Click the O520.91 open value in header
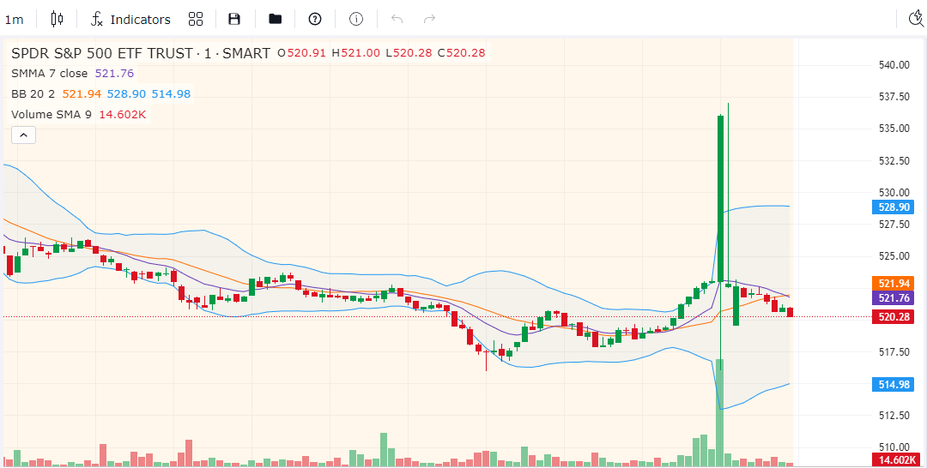 pyautogui.click(x=302, y=52)
